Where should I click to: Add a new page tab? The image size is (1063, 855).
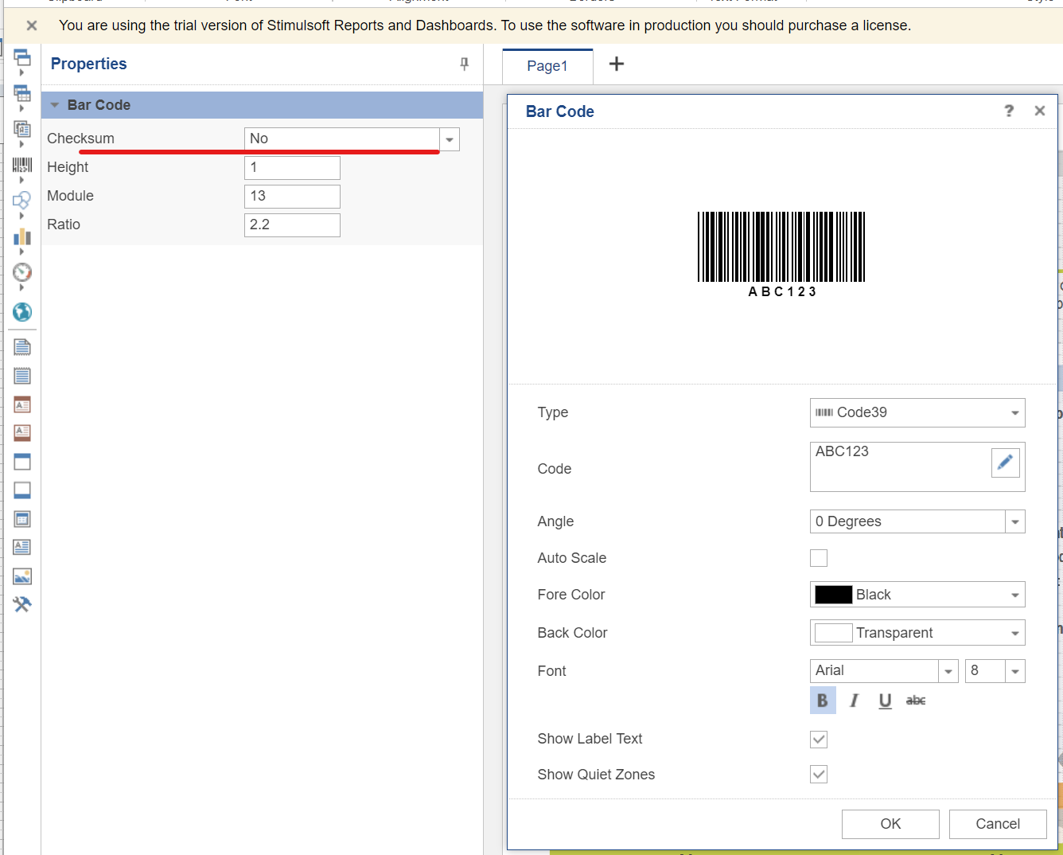point(617,64)
